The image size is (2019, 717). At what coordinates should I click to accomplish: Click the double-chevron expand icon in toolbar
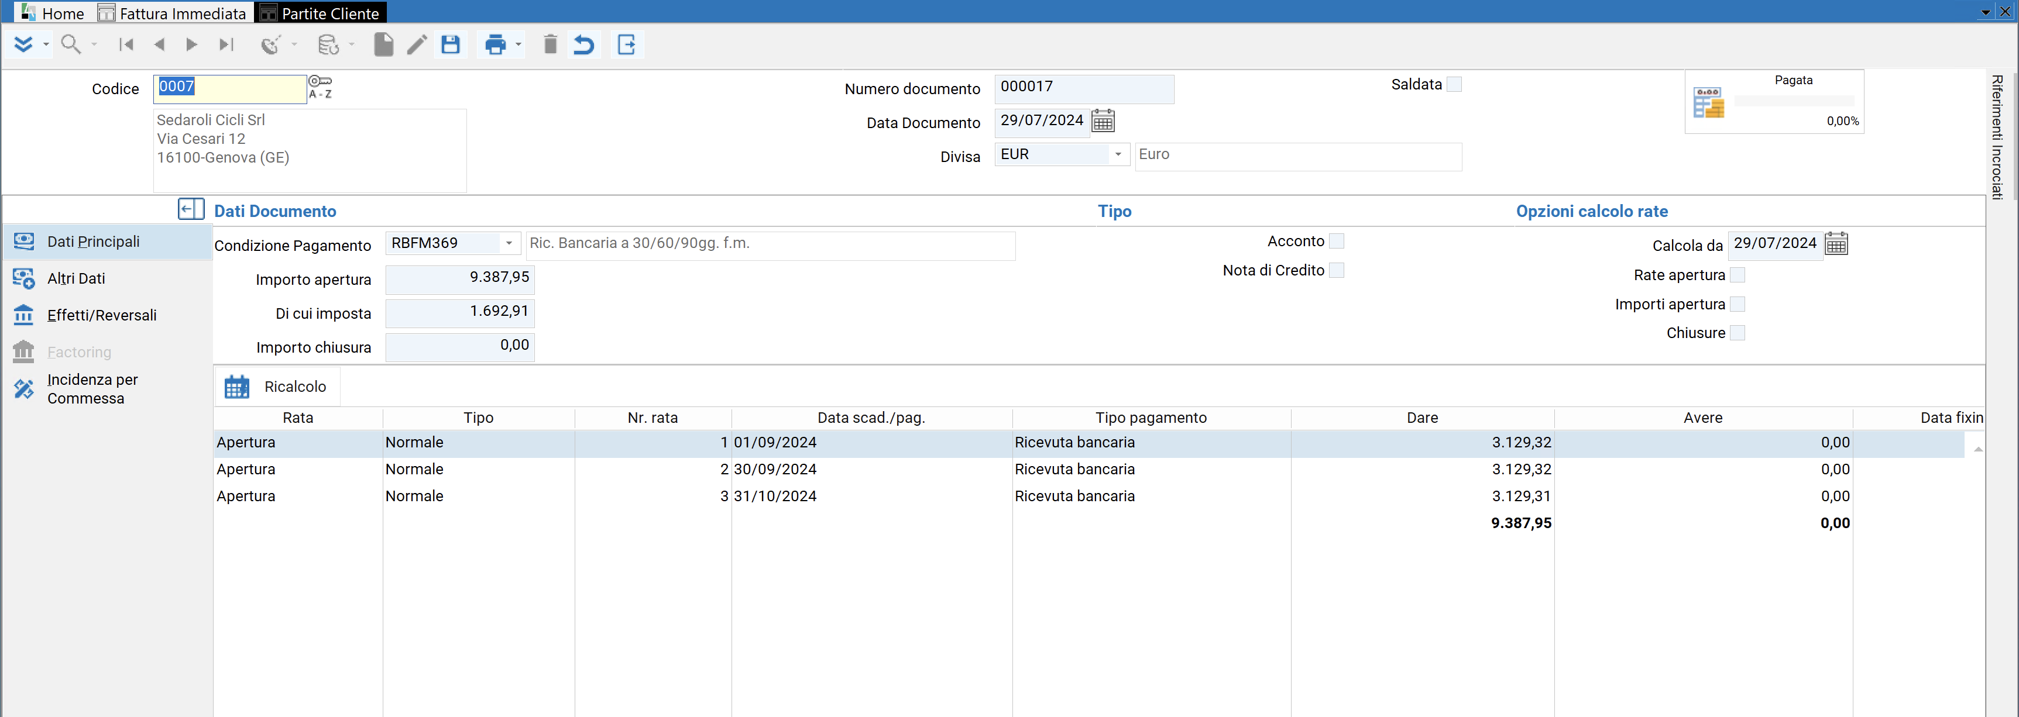click(x=23, y=44)
